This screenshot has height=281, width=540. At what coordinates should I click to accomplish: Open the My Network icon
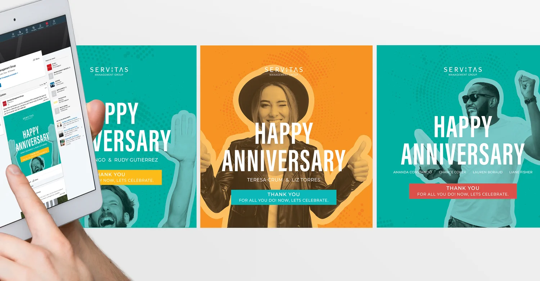(20, 32)
